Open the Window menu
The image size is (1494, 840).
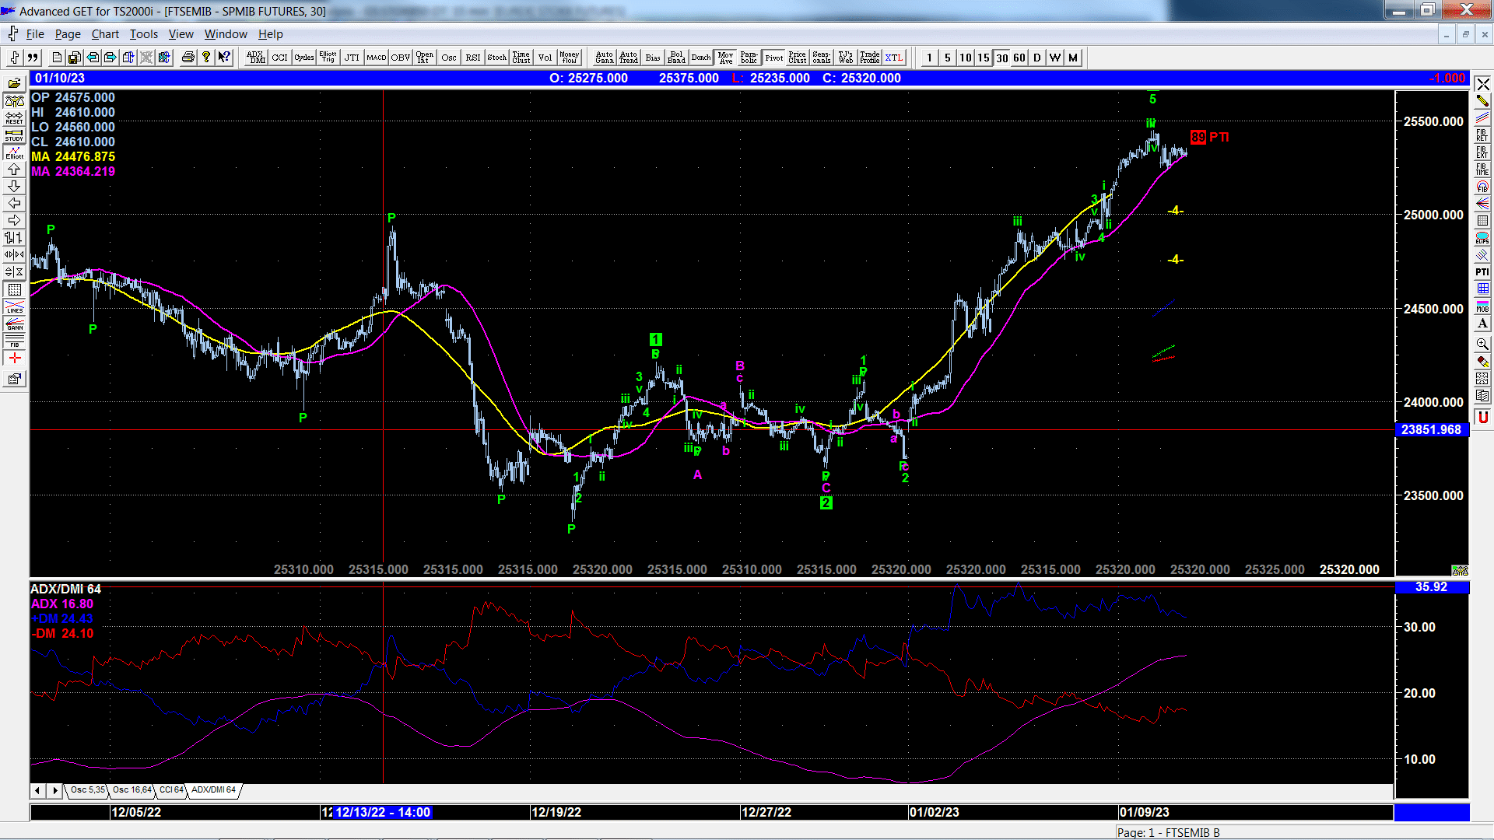226,34
